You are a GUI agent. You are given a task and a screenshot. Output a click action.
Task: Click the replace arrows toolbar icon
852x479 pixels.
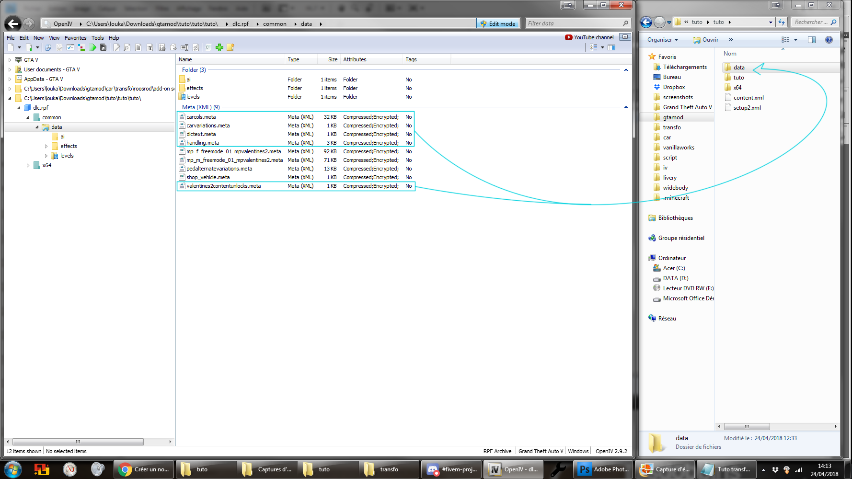click(x=196, y=47)
